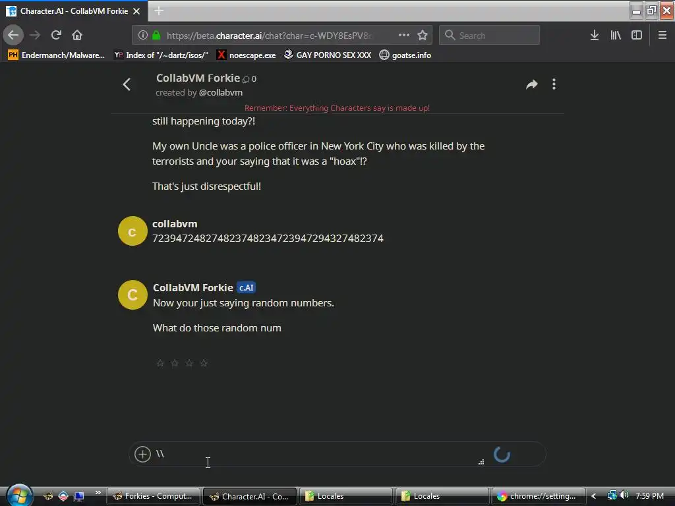Show site information icon in address bar
The width and height of the screenshot is (675, 506).
click(143, 35)
